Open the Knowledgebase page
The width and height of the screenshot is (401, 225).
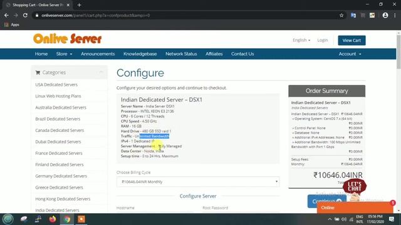point(140,54)
